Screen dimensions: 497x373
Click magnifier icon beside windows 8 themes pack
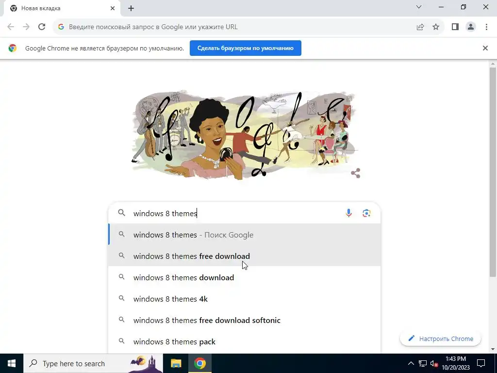pyautogui.click(x=121, y=341)
